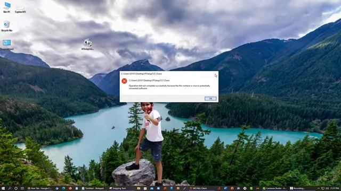The height and width of the screenshot is (191, 341).
Task: Click the dialog title bar path
Action: coord(141,74)
